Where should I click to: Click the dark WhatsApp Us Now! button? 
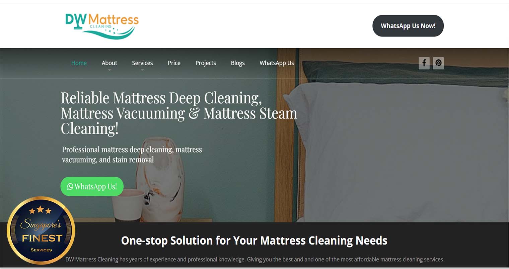pyautogui.click(x=408, y=26)
